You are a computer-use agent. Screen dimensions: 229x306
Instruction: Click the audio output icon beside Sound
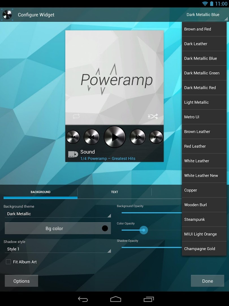pyautogui.click(x=73, y=154)
